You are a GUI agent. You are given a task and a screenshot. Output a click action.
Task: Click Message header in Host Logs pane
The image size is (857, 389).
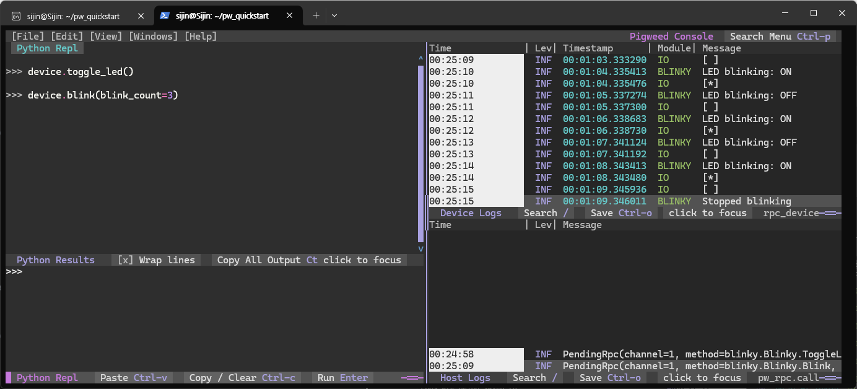click(582, 225)
